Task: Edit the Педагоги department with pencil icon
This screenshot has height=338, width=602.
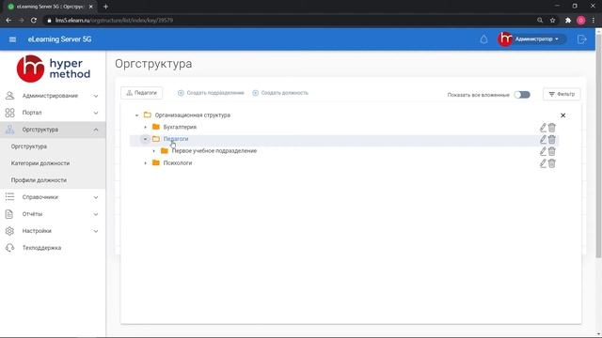Action: 543,140
